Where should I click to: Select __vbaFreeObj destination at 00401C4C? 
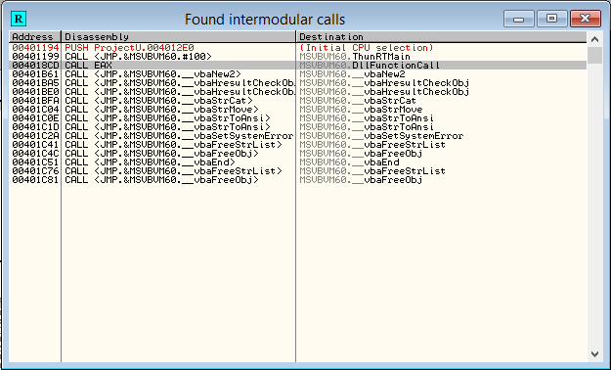pyautogui.click(x=361, y=153)
